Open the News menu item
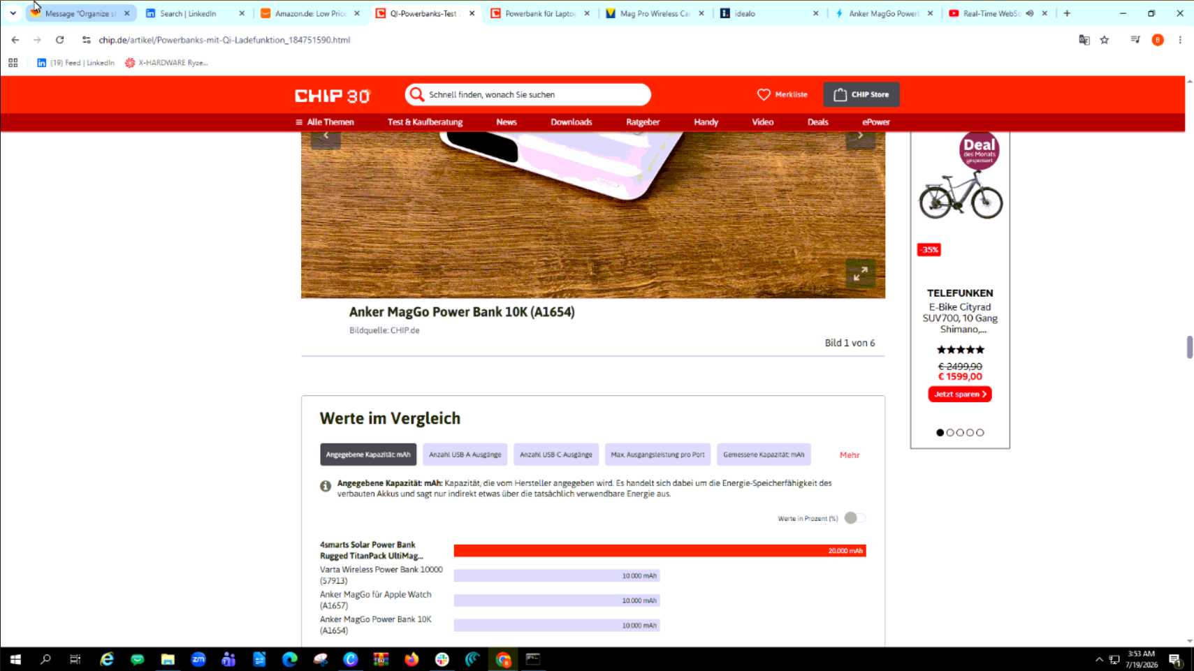The image size is (1194, 671). 507,122
